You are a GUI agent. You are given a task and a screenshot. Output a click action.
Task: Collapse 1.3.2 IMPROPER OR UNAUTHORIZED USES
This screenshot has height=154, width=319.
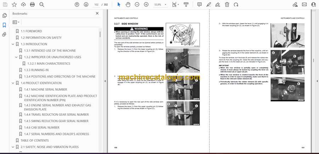pyautogui.click(x=16, y=57)
